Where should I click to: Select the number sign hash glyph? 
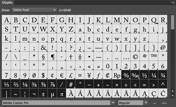click(x=71, y=84)
